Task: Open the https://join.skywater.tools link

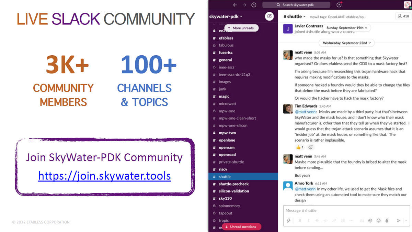Action: click(104, 176)
